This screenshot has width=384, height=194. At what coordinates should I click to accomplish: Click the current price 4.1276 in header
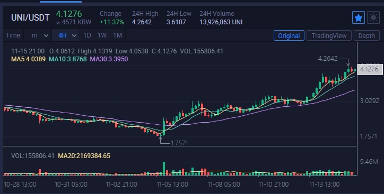(69, 14)
